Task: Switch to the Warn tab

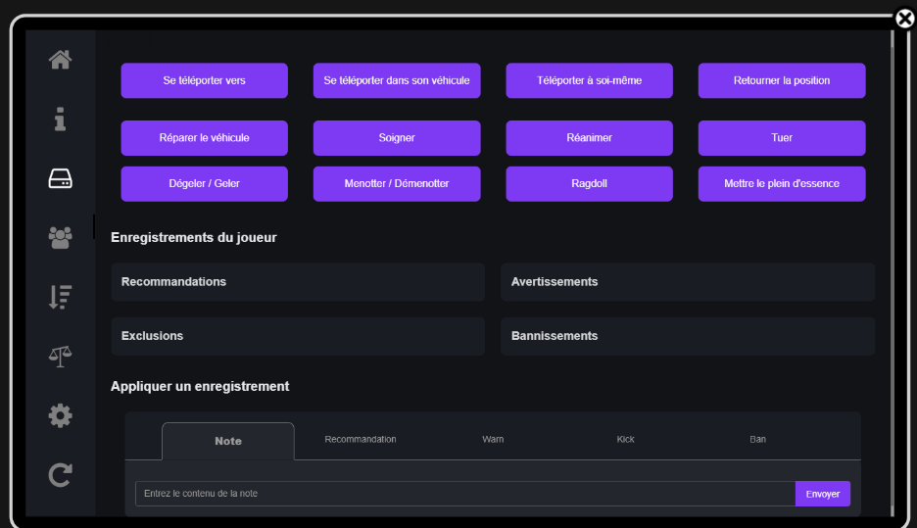Action: click(493, 440)
